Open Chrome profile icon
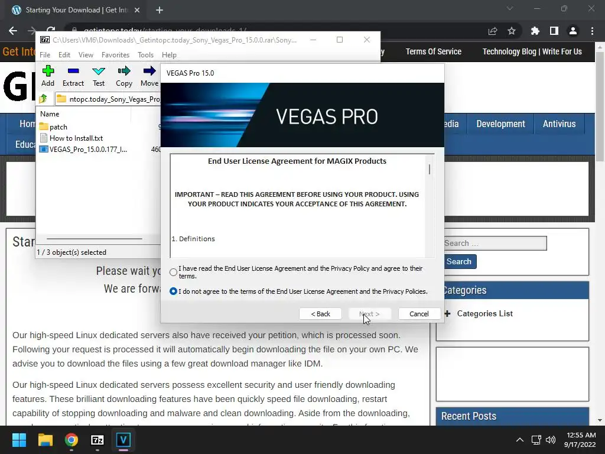605x454 pixels. click(x=573, y=31)
